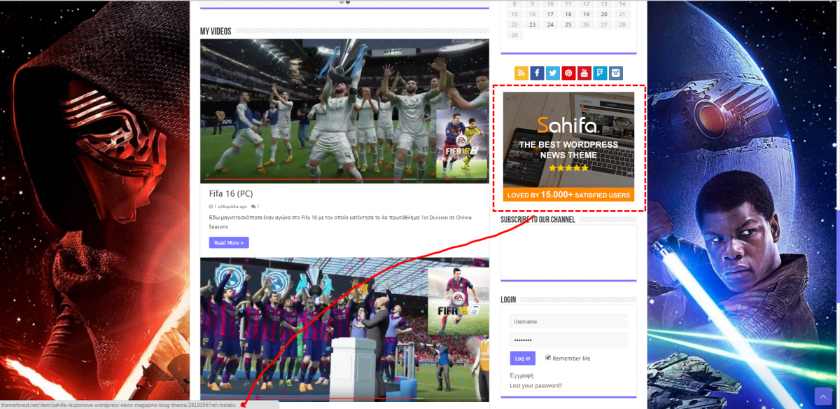
Task: Select calendar day 17
Action: coord(550,14)
